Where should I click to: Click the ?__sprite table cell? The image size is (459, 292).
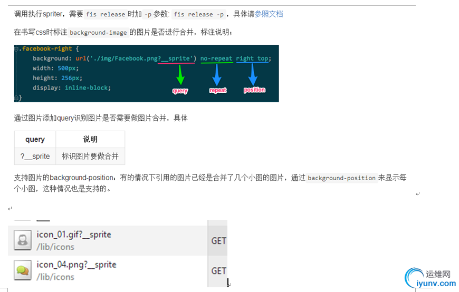pos(35,156)
